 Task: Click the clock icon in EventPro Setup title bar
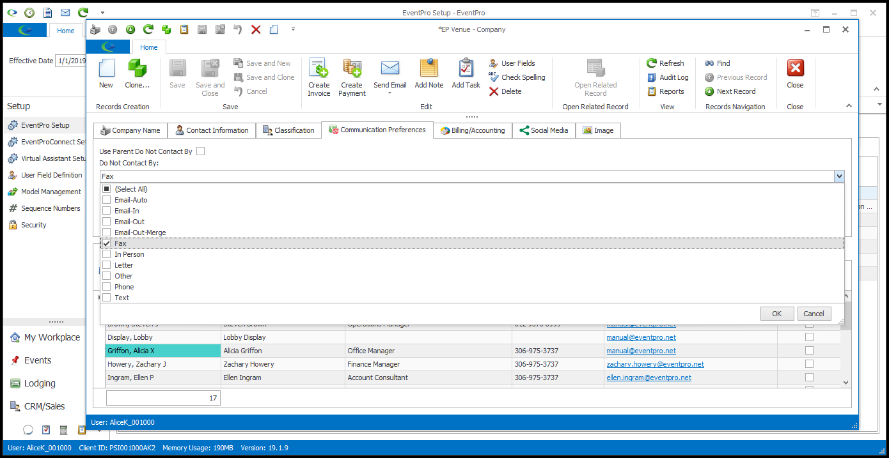(x=29, y=13)
